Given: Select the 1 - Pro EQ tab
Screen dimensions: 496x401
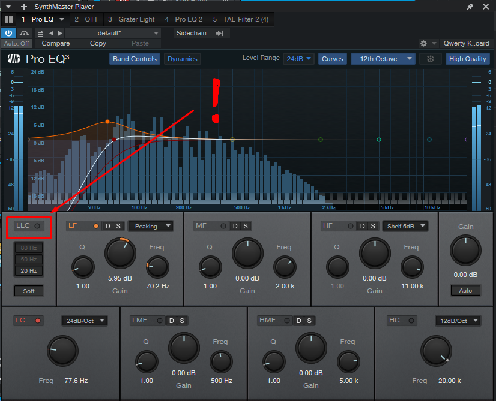Looking at the screenshot, I should click(x=37, y=20).
